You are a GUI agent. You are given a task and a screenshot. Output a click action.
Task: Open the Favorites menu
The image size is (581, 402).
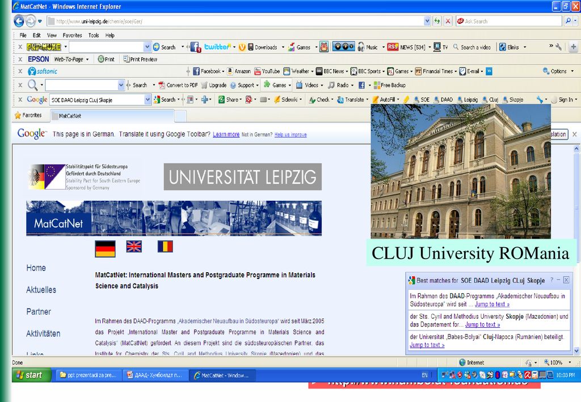[x=72, y=36]
